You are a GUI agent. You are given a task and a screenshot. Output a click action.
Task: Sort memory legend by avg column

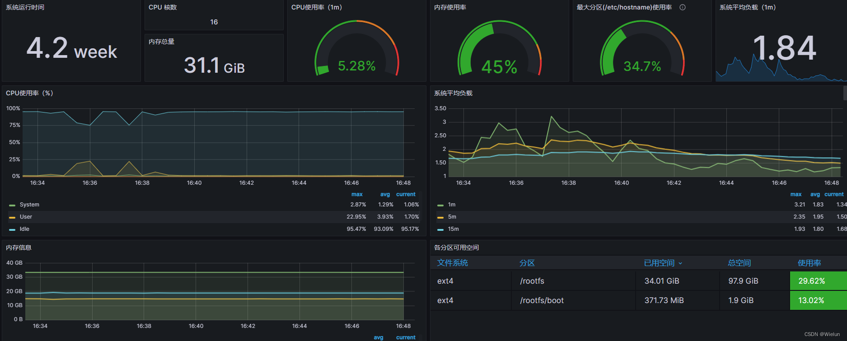click(x=379, y=337)
